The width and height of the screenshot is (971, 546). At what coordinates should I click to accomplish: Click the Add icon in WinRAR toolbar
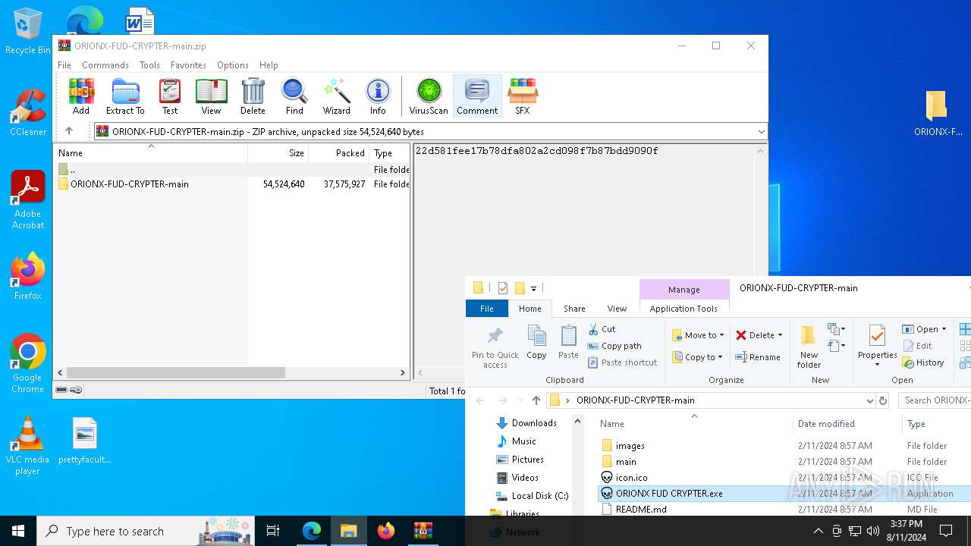coord(81,96)
